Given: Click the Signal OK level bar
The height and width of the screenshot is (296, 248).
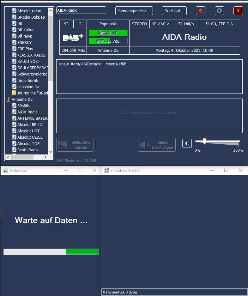Looking at the screenshot, I should point(108,33).
